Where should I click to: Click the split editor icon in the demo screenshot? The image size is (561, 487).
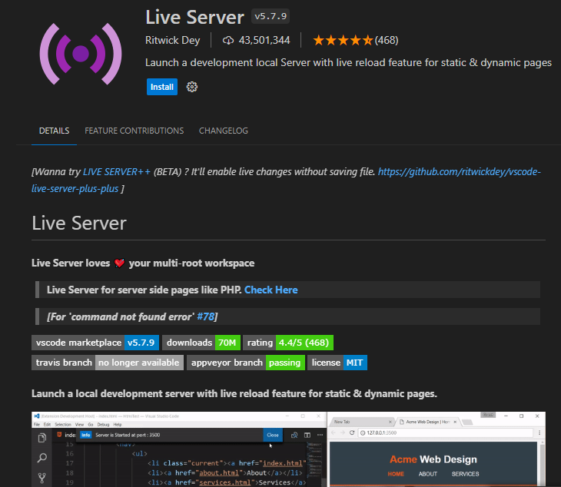307,436
